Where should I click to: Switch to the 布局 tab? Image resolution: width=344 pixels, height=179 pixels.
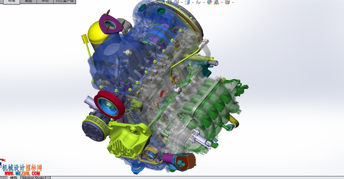(12, 1)
